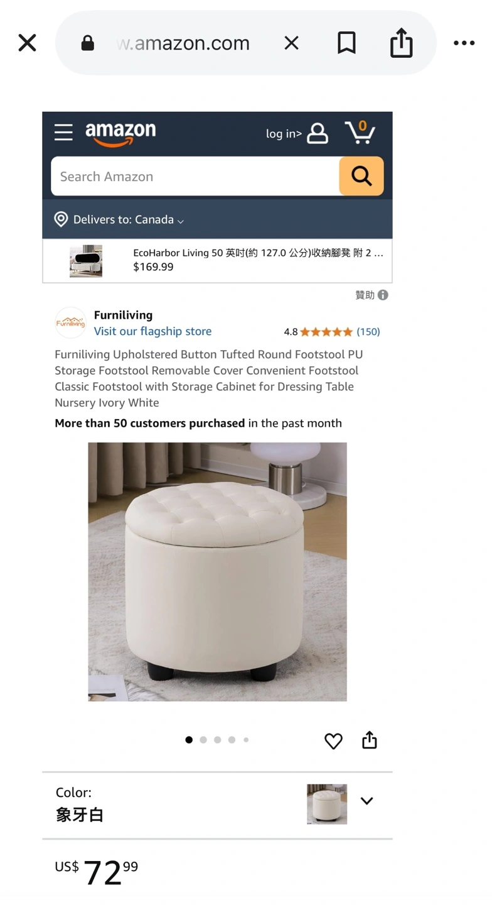Add product to wishlist with heart icon
Viewport: 492px width, 905px height.
tap(333, 741)
